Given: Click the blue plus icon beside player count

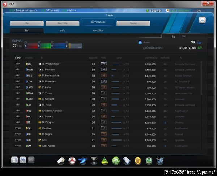Looking at the screenshot, I should coord(140,43).
